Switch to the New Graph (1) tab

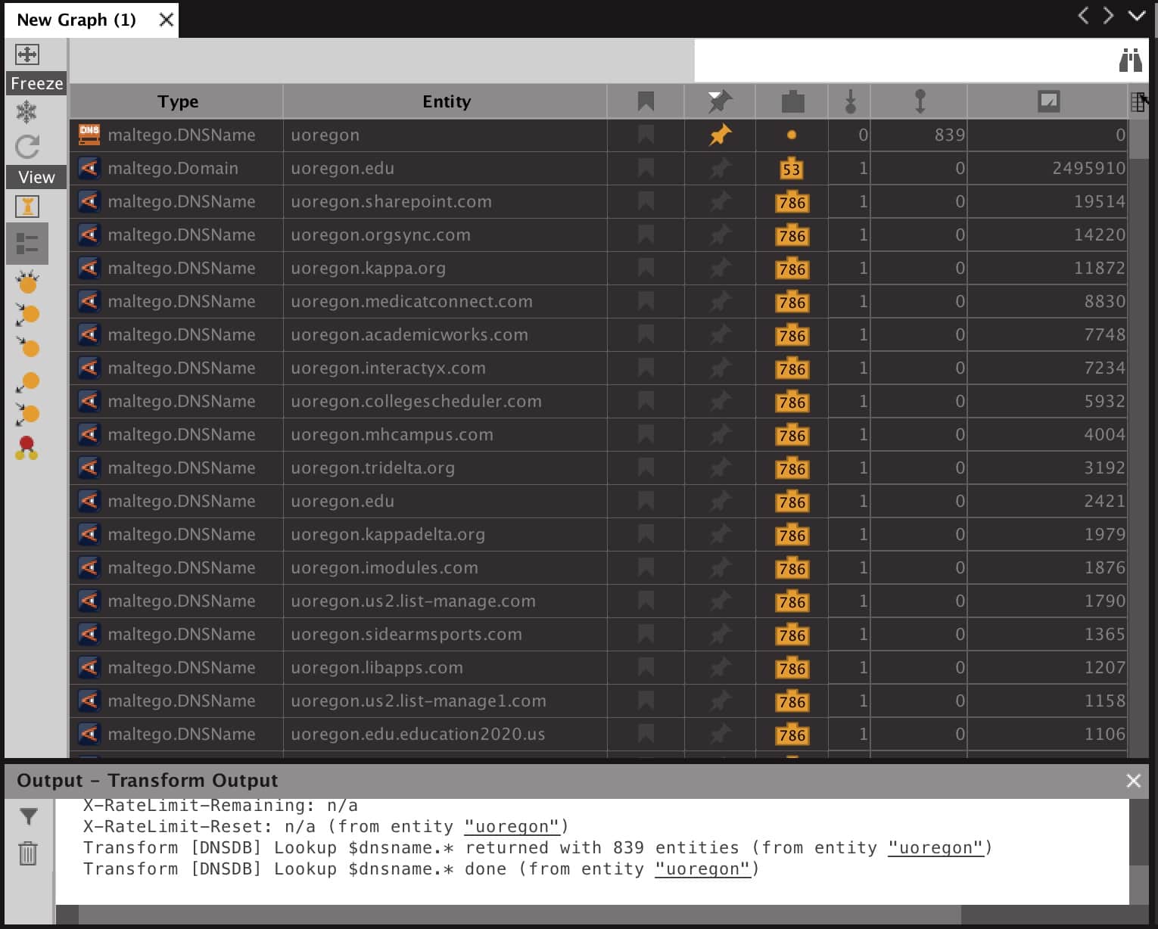click(x=76, y=20)
